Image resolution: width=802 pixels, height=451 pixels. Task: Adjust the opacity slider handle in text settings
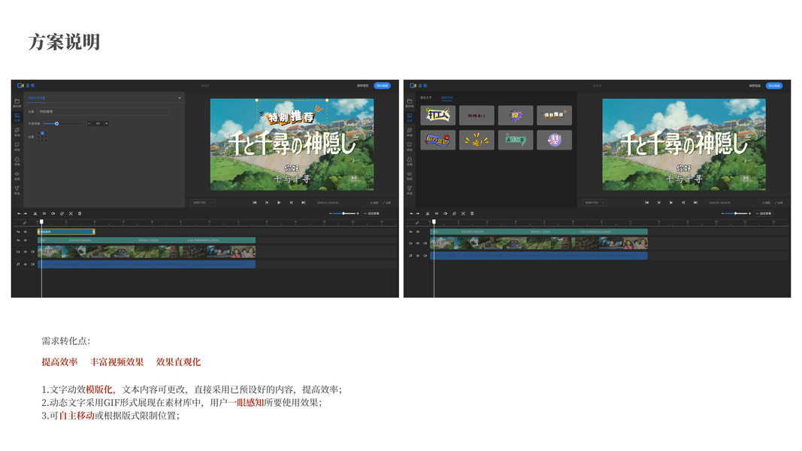click(x=57, y=123)
